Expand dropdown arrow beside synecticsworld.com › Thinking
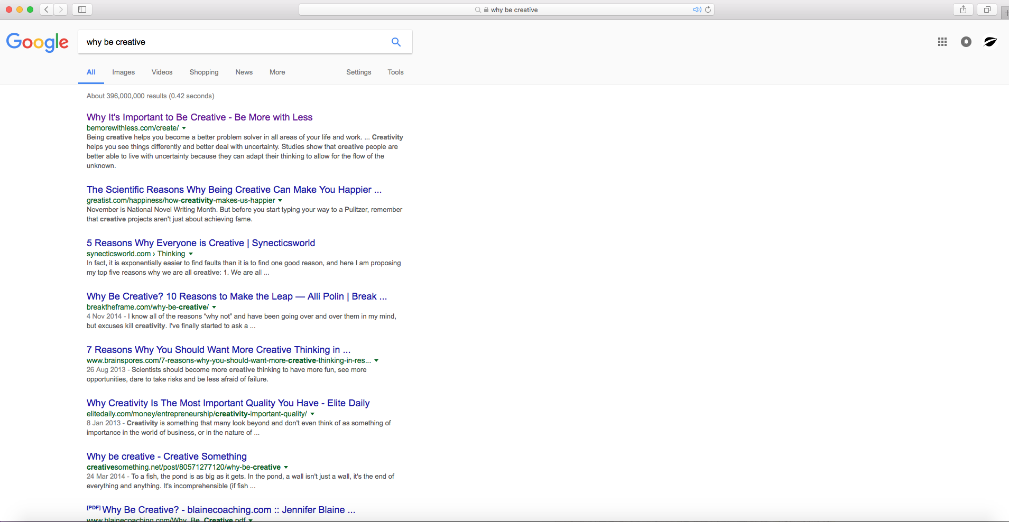1009x522 pixels. click(x=191, y=254)
